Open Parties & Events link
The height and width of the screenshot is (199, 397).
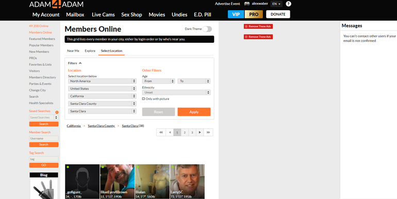pyautogui.click(x=40, y=84)
